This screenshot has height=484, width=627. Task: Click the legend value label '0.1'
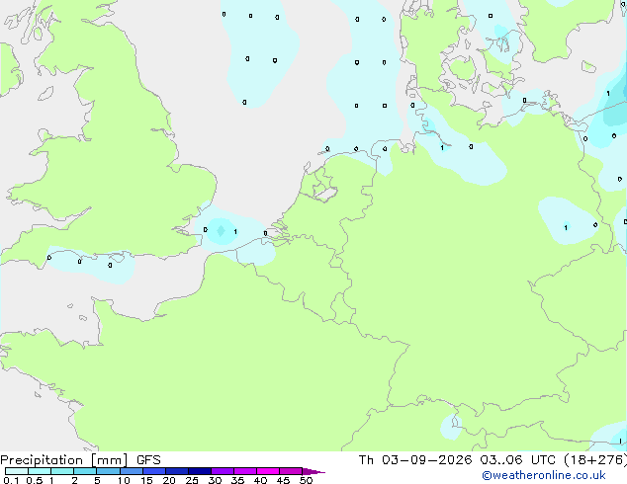coord(11,480)
